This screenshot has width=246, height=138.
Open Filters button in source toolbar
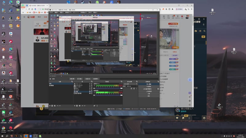click(x=80, y=79)
